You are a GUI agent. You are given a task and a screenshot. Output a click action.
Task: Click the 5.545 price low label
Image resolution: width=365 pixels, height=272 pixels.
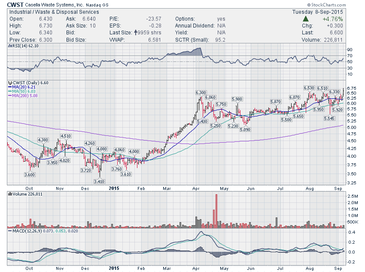[329, 118]
